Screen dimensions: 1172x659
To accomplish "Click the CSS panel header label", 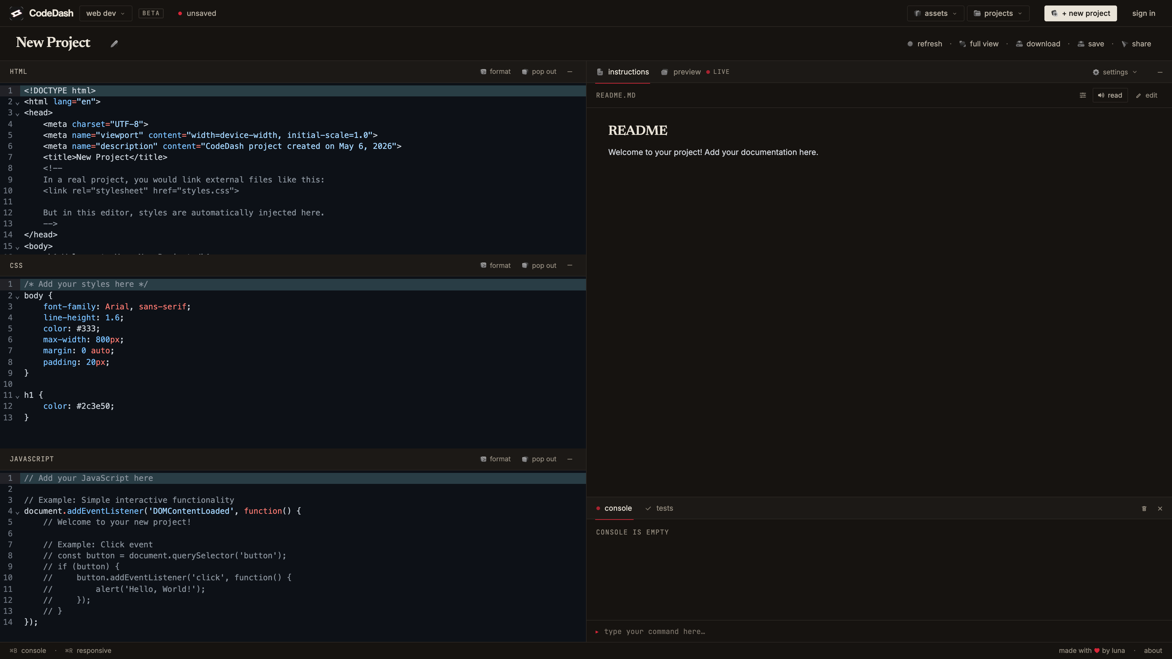I will [x=16, y=265].
